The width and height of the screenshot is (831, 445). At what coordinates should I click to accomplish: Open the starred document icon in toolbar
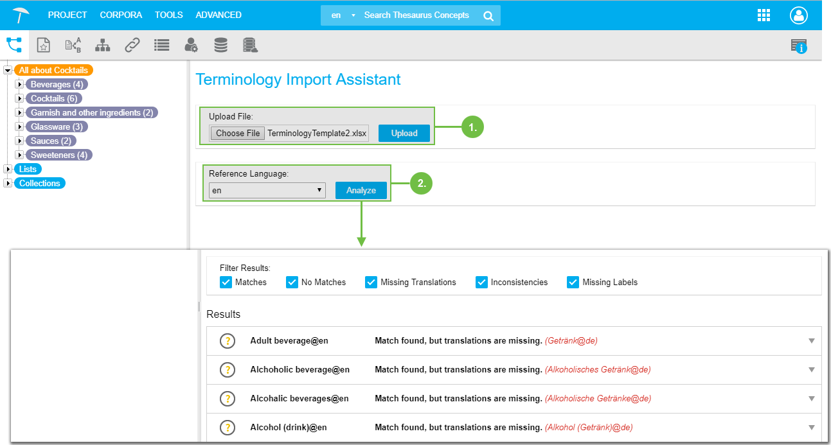click(x=43, y=45)
